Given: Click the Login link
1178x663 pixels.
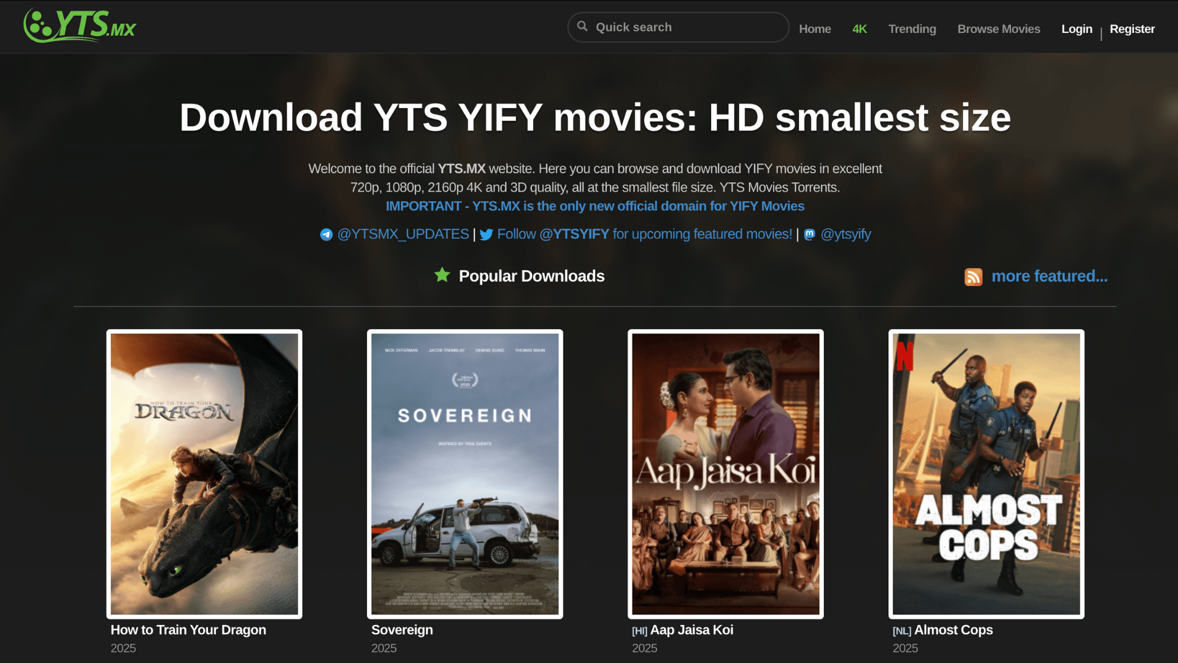Looking at the screenshot, I should tap(1076, 29).
